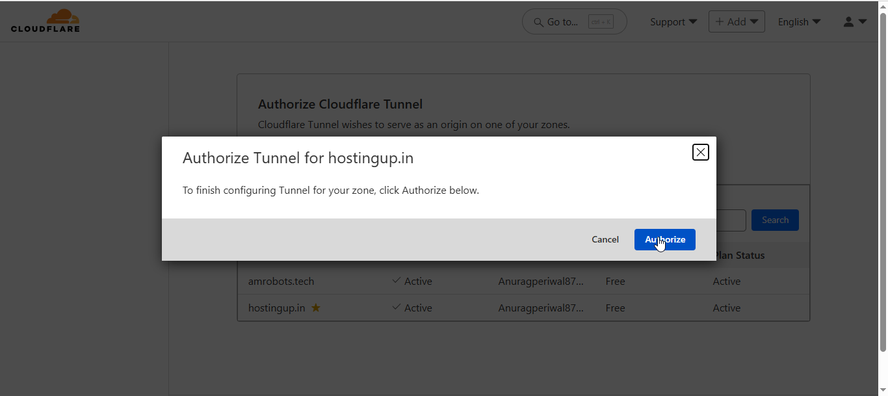Click account name in hostingup.in row
The height and width of the screenshot is (396, 888).
click(541, 308)
